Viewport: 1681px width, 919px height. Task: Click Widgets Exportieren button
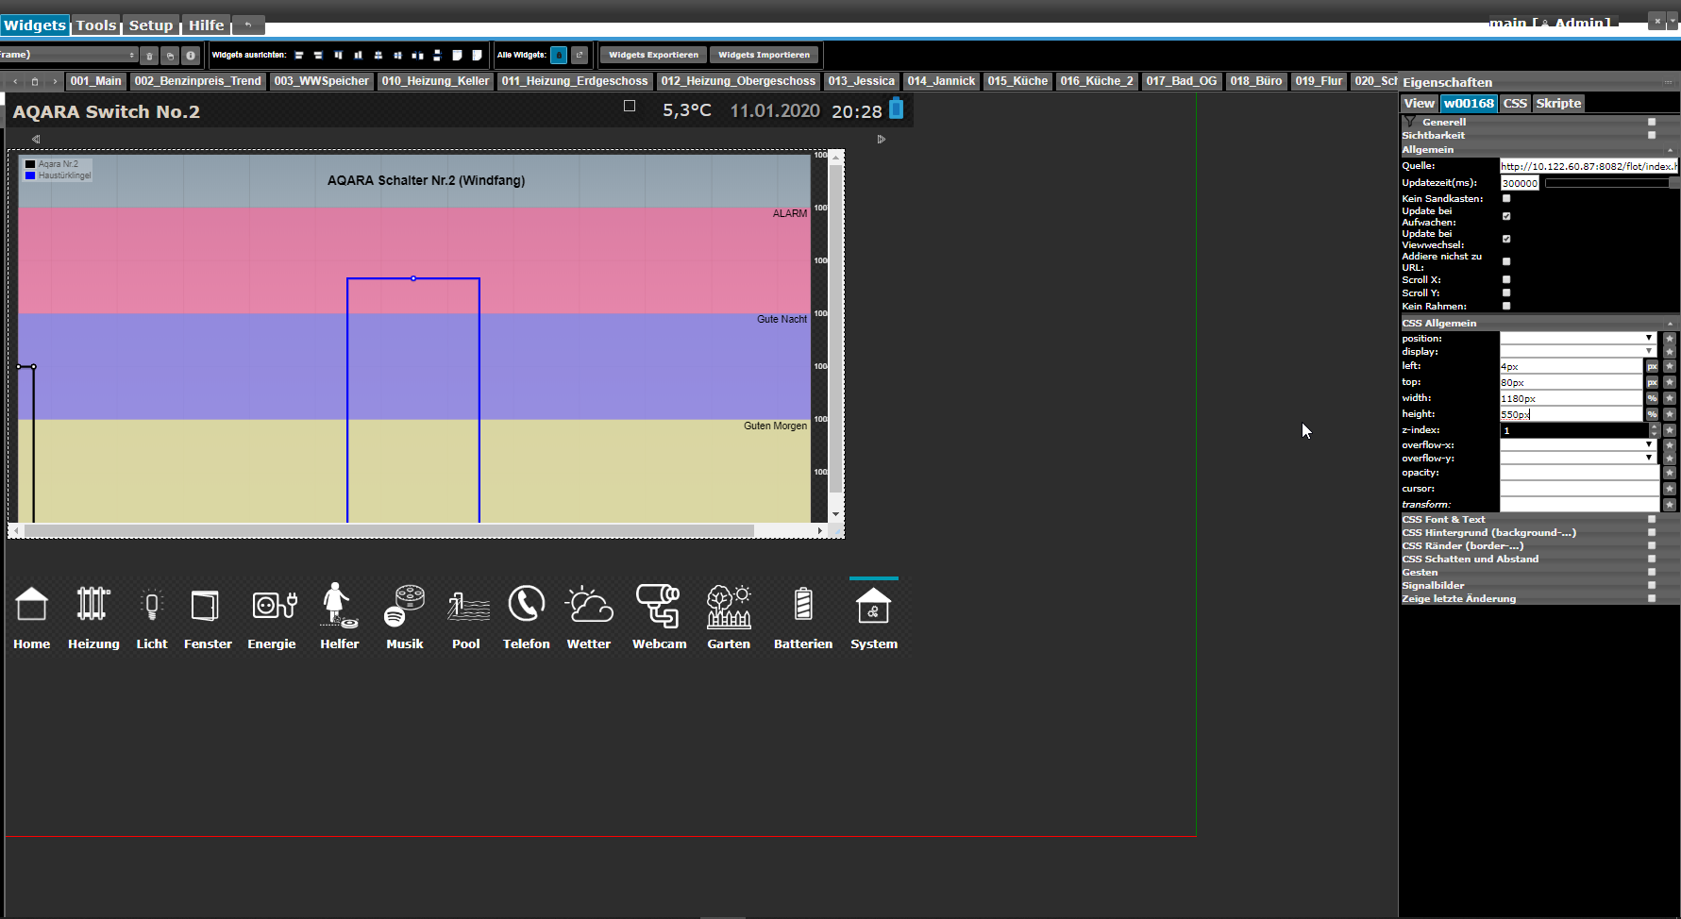(x=653, y=55)
